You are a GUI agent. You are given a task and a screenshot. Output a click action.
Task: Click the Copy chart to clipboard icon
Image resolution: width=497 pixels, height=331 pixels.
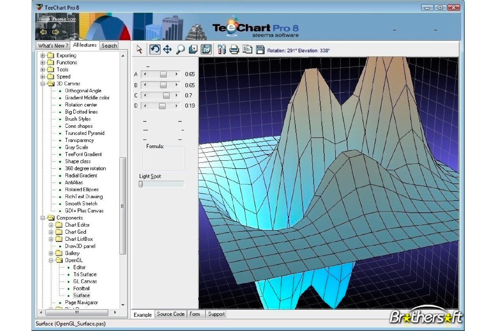point(247,50)
